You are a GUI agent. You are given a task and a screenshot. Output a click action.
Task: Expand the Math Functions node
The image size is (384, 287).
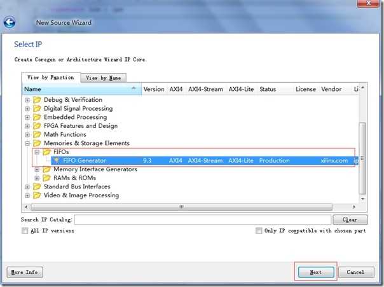27,135
